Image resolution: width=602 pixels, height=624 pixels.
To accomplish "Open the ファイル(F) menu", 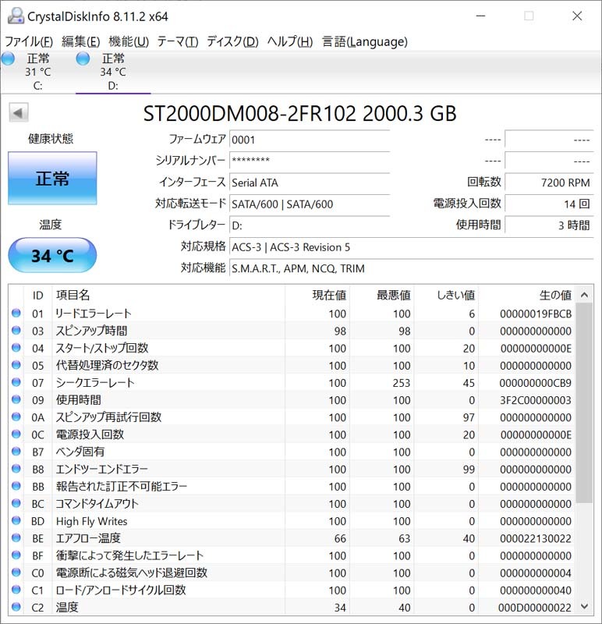I will 29,41.
